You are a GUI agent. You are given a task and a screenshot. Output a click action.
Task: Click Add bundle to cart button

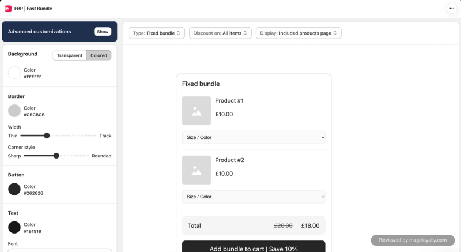254,247
